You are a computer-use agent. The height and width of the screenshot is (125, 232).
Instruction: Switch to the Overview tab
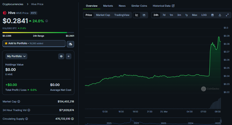(x=92, y=6)
